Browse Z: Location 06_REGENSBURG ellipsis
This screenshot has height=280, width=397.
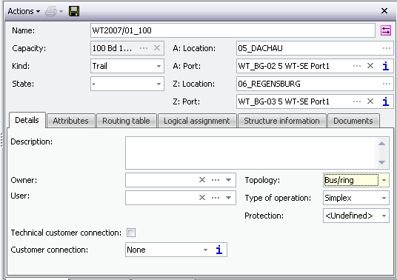(x=387, y=84)
